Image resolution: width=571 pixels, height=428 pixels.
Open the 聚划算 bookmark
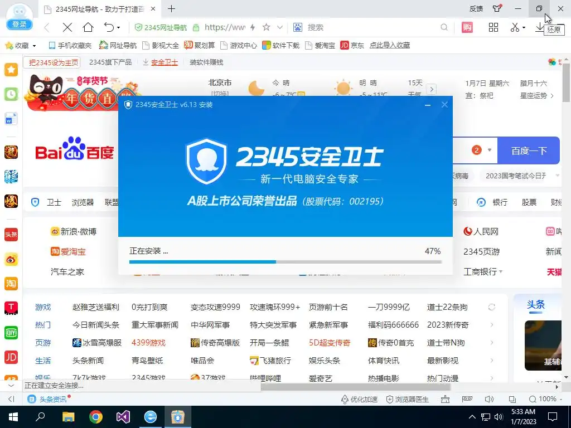[x=200, y=46]
